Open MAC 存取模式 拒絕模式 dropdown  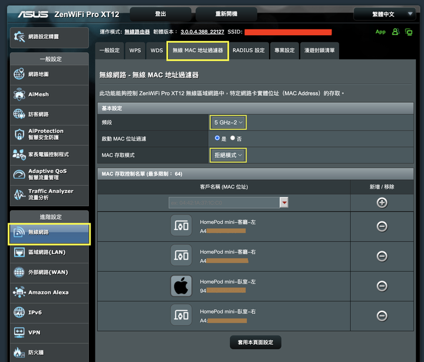tap(228, 155)
